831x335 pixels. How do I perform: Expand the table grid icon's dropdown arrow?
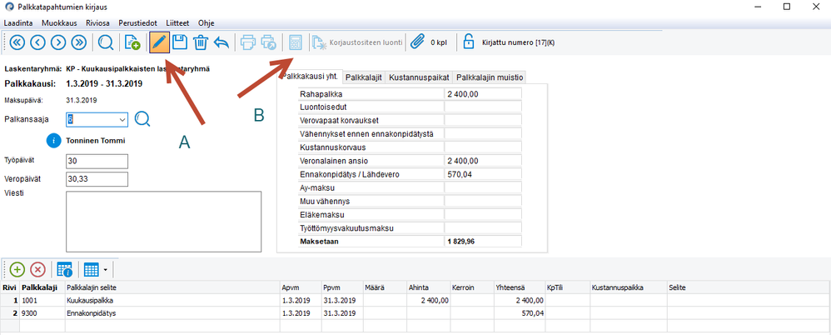[106, 270]
